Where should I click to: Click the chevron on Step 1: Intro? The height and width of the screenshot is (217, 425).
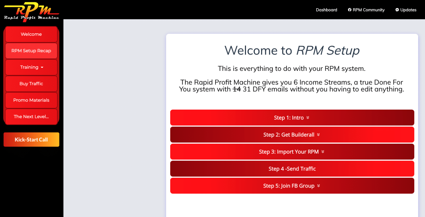(308, 117)
